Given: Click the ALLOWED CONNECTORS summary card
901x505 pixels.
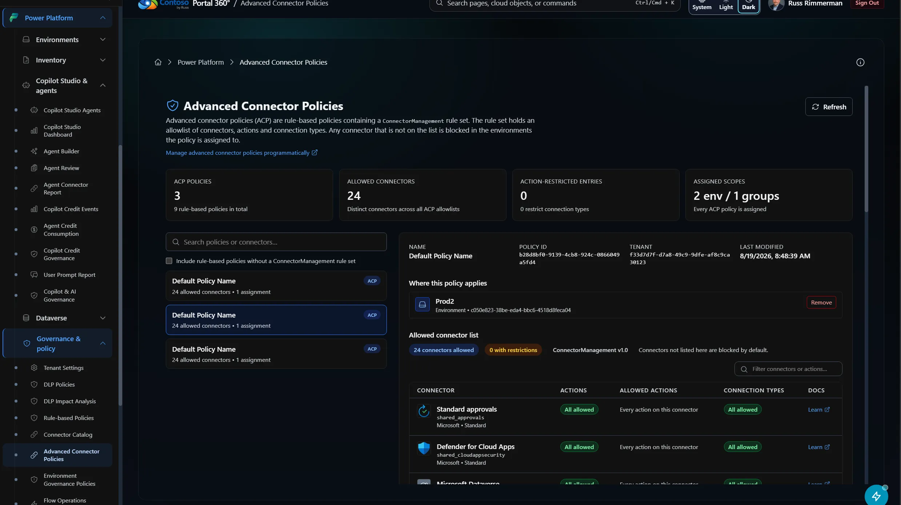Looking at the screenshot, I should pyautogui.click(x=423, y=195).
